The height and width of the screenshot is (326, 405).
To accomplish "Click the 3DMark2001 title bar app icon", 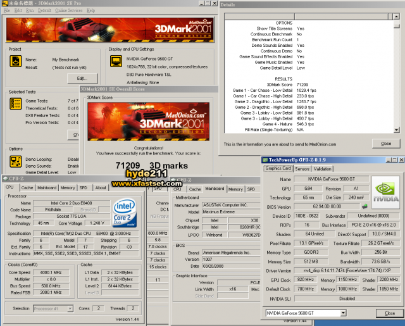I will coord(4,3).
